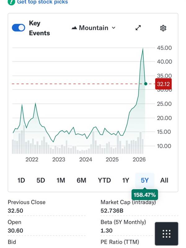Switch chart to 6M range
The width and height of the screenshot is (186, 248).
pos(81,180)
